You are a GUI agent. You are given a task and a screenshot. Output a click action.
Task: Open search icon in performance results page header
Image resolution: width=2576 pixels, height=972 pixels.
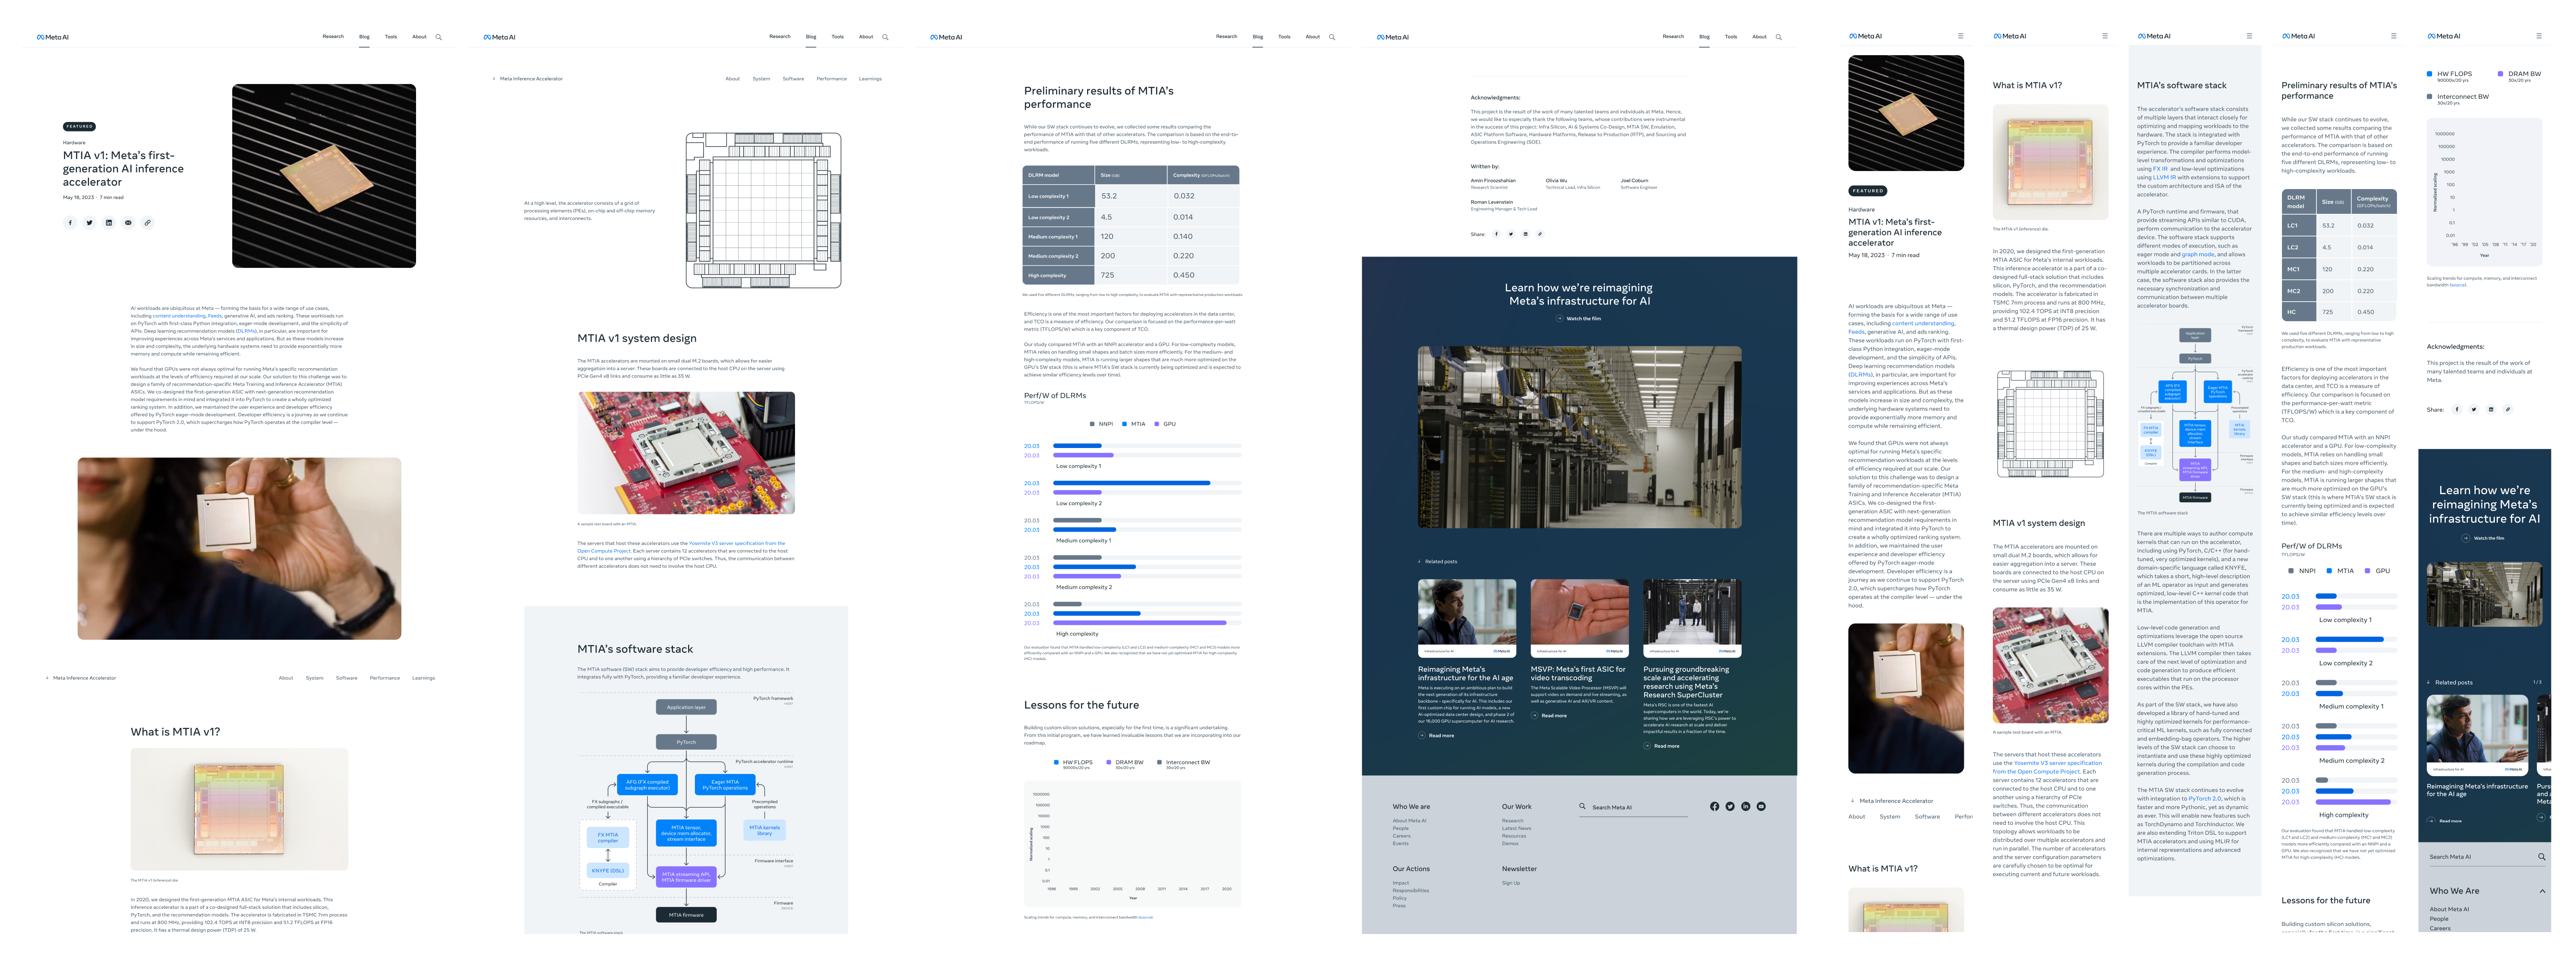click(x=1332, y=37)
